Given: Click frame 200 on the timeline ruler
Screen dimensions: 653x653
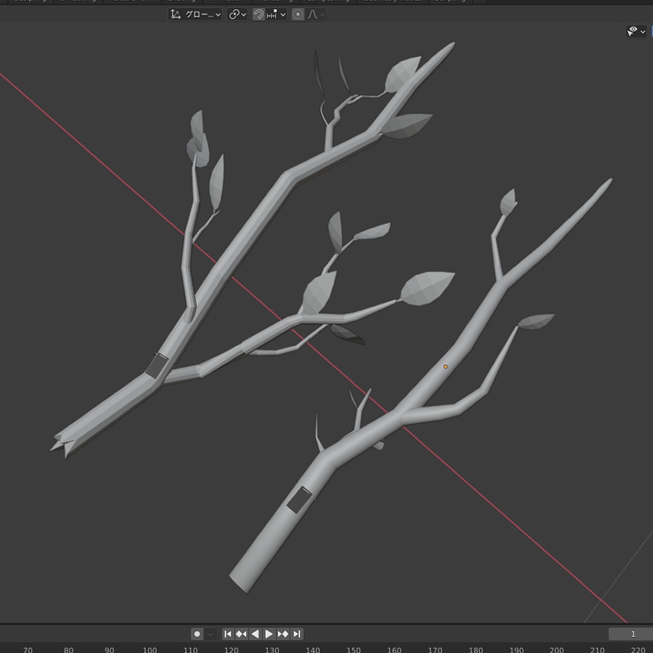Looking at the screenshot, I should click(x=557, y=650).
